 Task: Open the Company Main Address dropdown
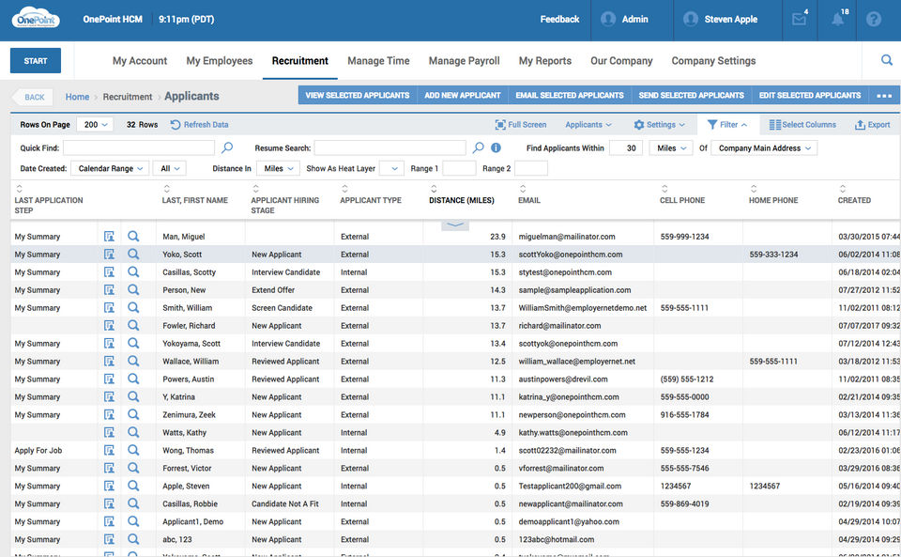(x=764, y=148)
